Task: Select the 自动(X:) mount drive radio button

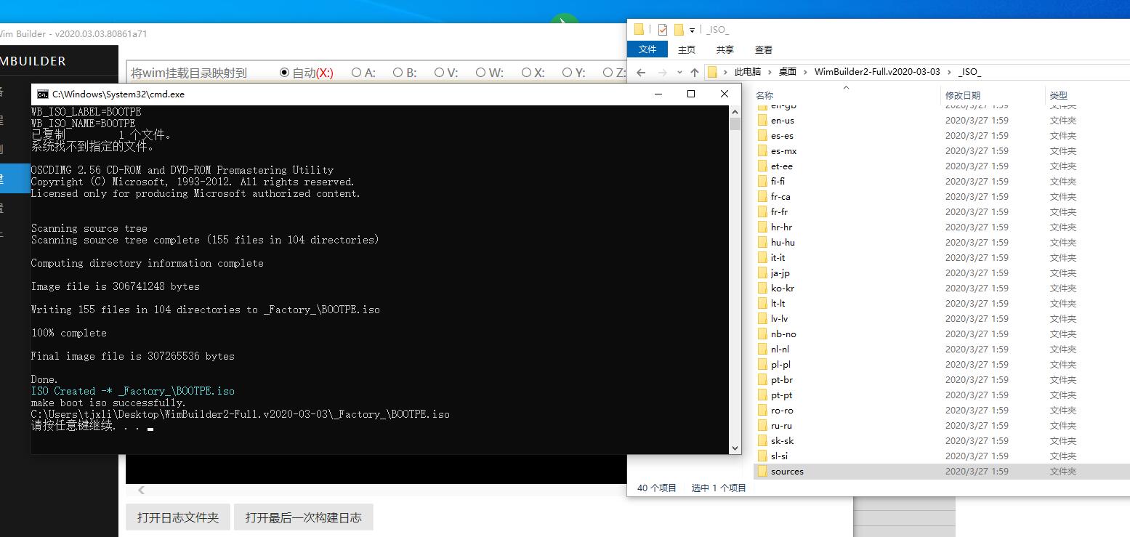Action: pyautogui.click(x=284, y=73)
